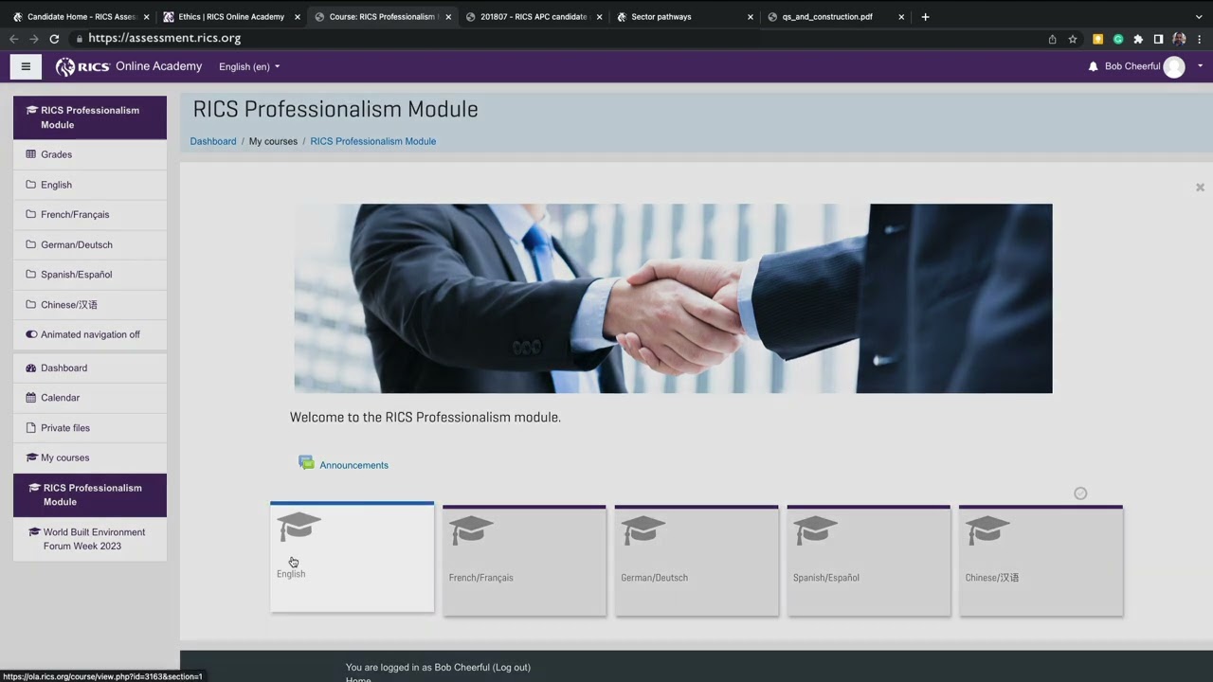The height and width of the screenshot is (682, 1213).
Task: Open the Announcements forum link
Action: 353,465
